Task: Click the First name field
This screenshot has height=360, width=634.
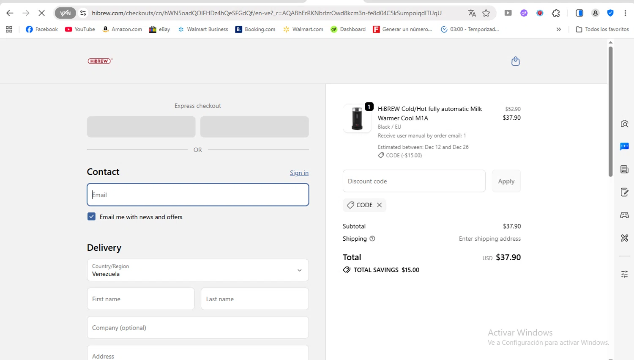Action: (x=141, y=299)
